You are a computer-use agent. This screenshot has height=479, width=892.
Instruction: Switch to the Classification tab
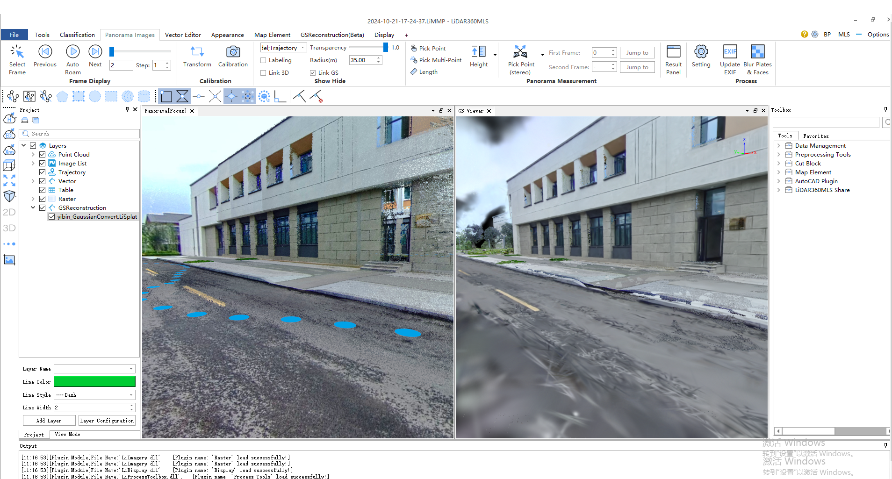click(x=77, y=35)
